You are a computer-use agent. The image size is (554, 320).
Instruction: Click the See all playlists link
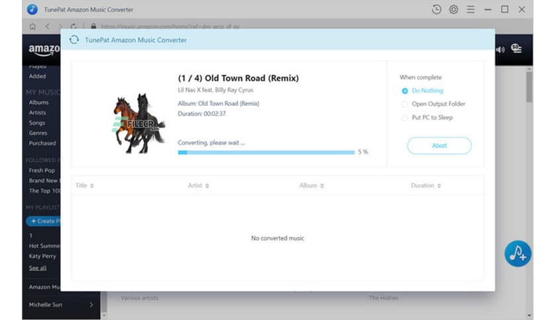(x=38, y=268)
